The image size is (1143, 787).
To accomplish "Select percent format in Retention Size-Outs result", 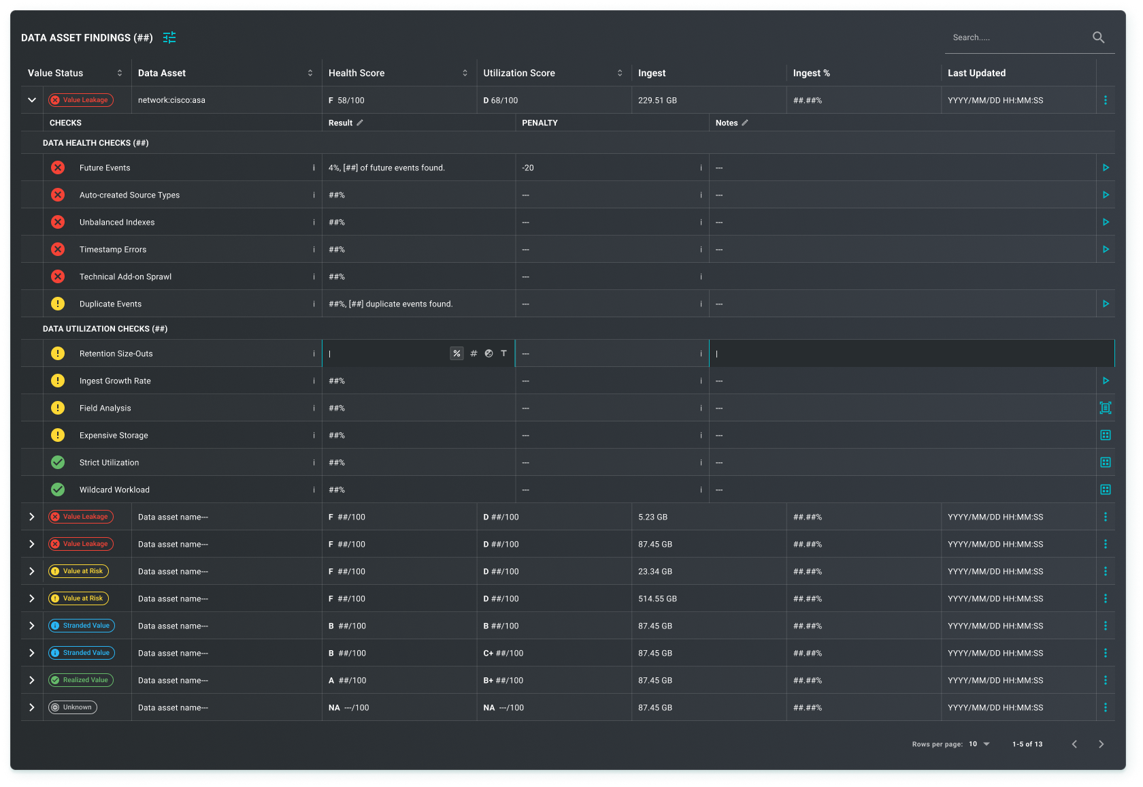I will 457,353.
